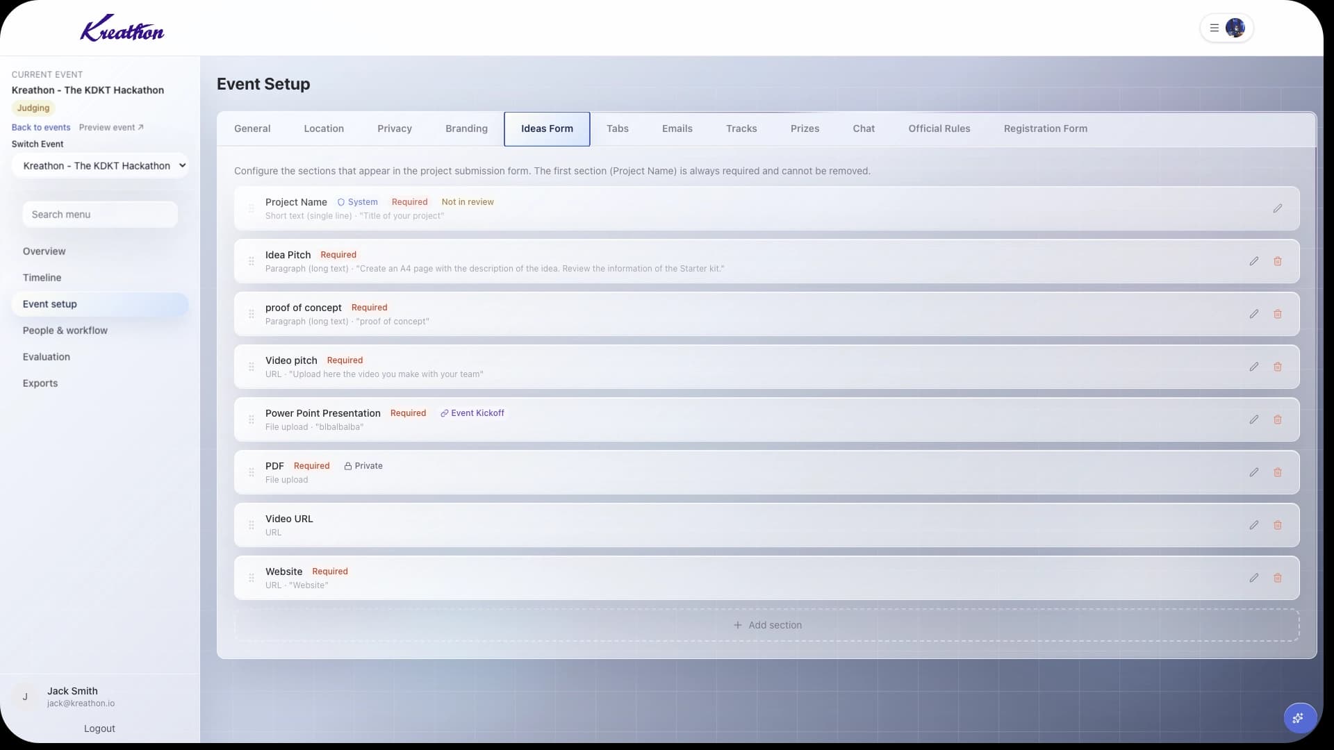Open the Privacy tab

(x=395, y=128)
